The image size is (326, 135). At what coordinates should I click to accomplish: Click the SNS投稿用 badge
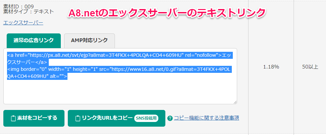tap(146, 118)
